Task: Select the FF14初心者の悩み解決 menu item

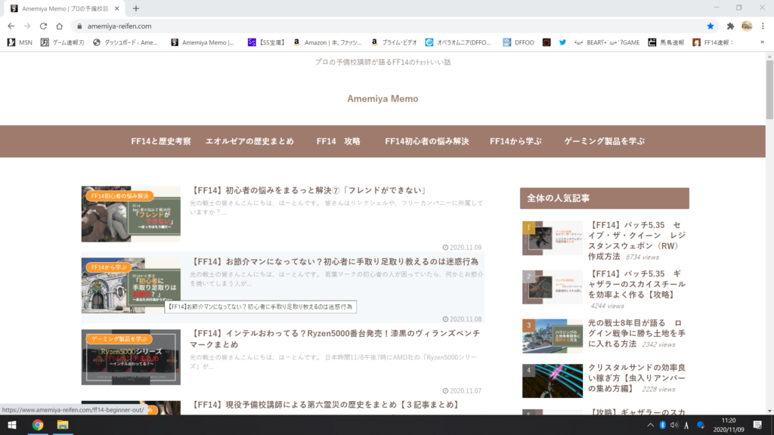Action: pos(426,141)
